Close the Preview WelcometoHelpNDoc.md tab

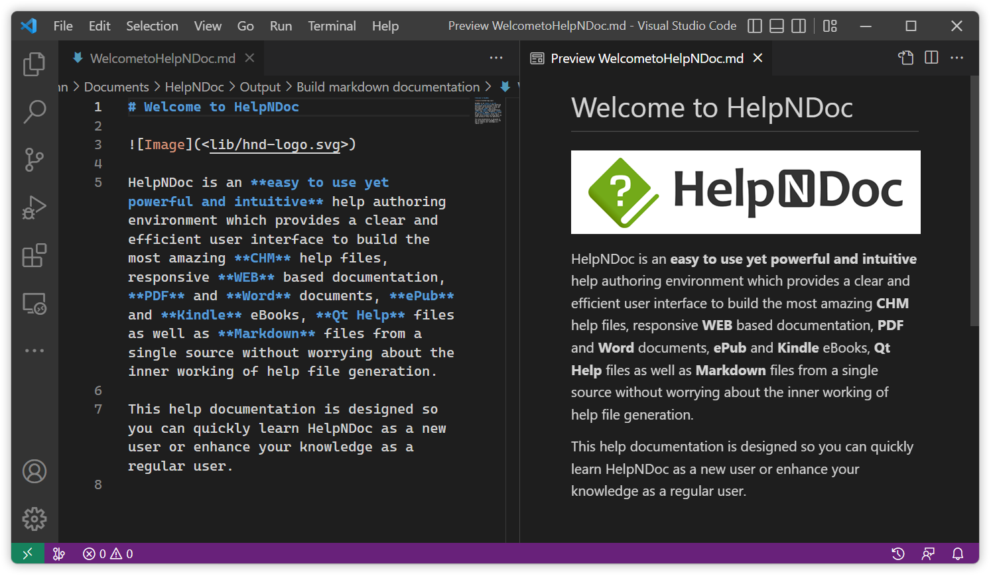click(x=758, y=58)
